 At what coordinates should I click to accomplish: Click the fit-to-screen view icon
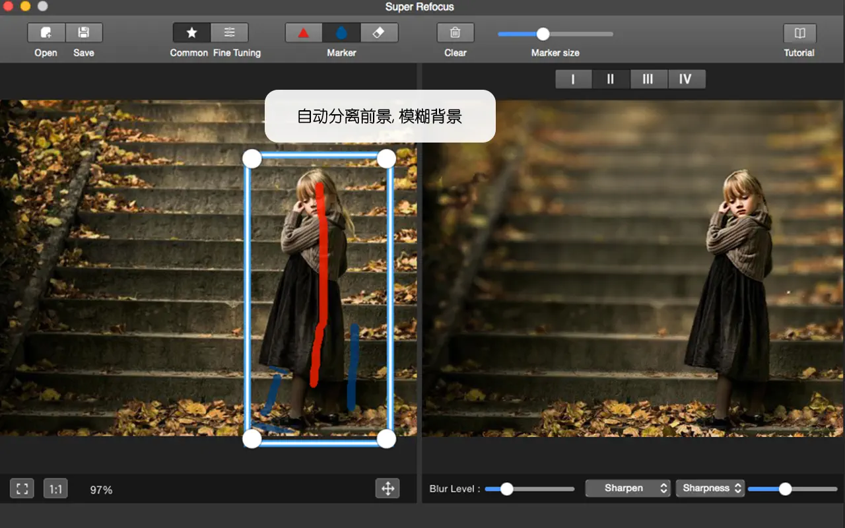(x=22, y=488)
